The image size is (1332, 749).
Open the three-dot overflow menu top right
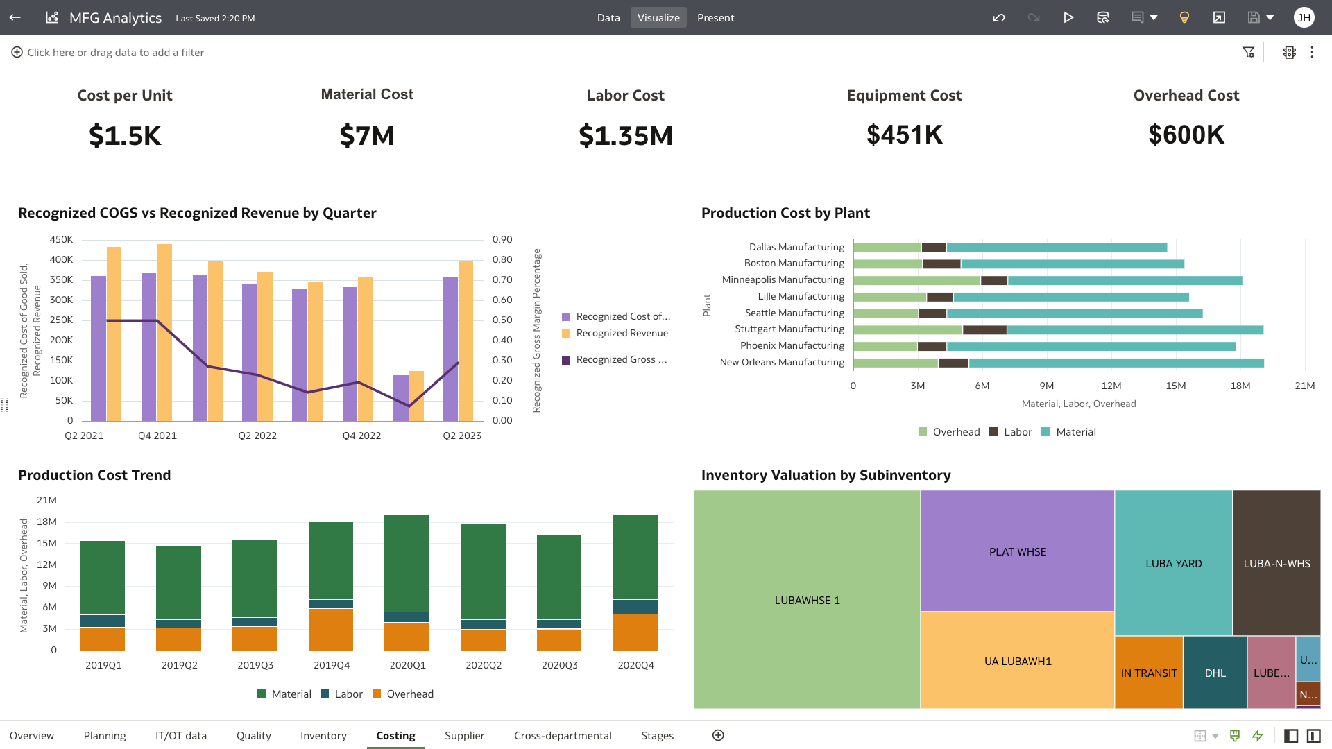1312,52
